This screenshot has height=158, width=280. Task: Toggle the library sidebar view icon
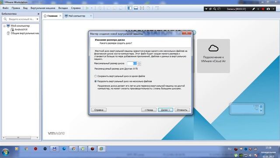click(130, 8)
